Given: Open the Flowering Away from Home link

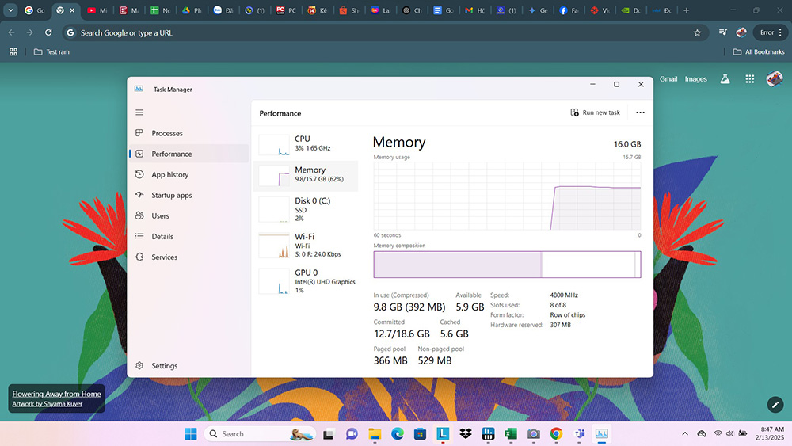Looking at the screenshot, I should coord(56,394).
